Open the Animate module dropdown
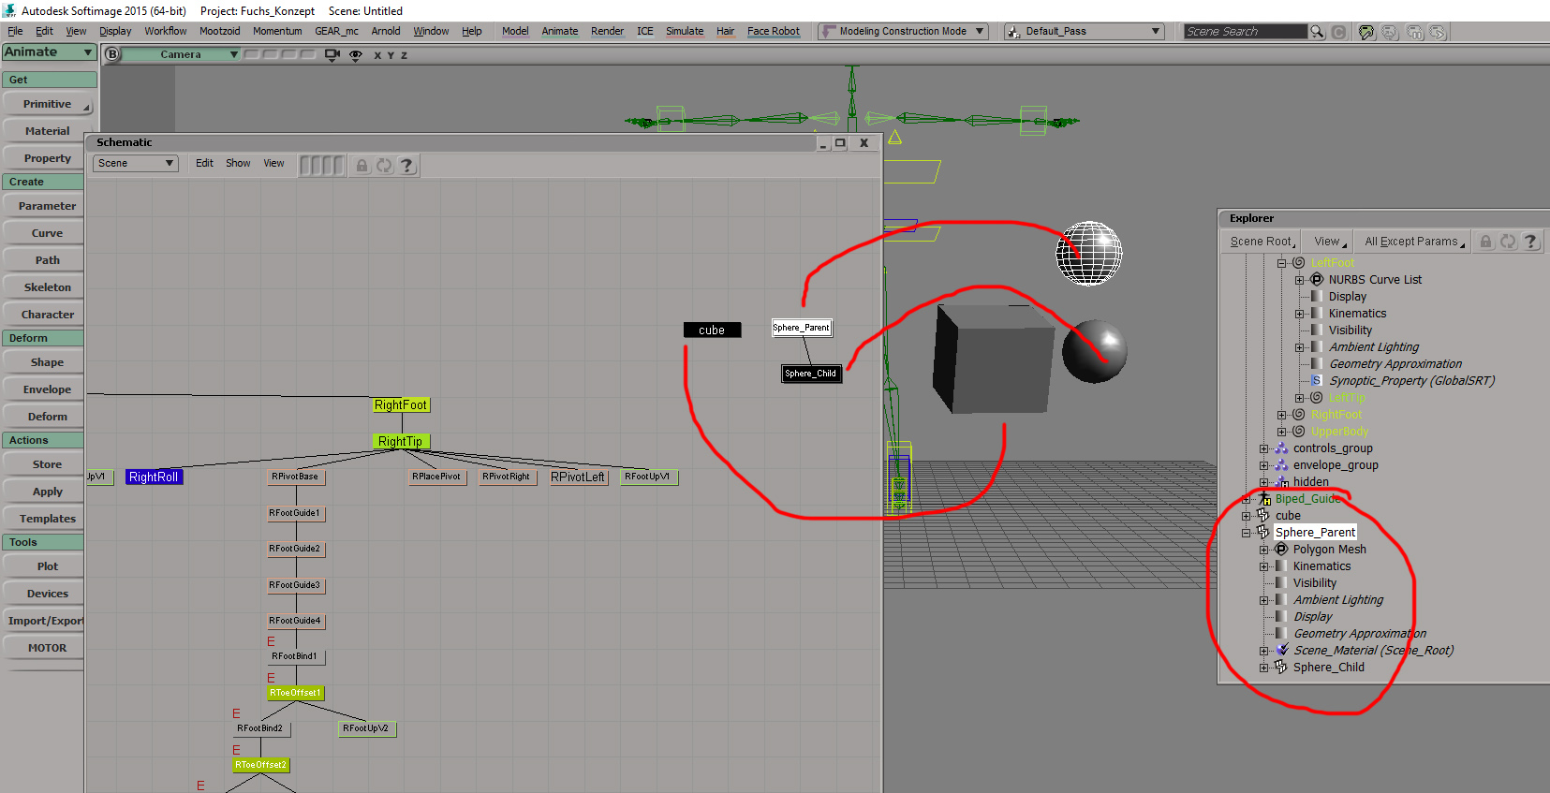The image size is (1550, 793). pyautogui.click(x=50, y=52)
